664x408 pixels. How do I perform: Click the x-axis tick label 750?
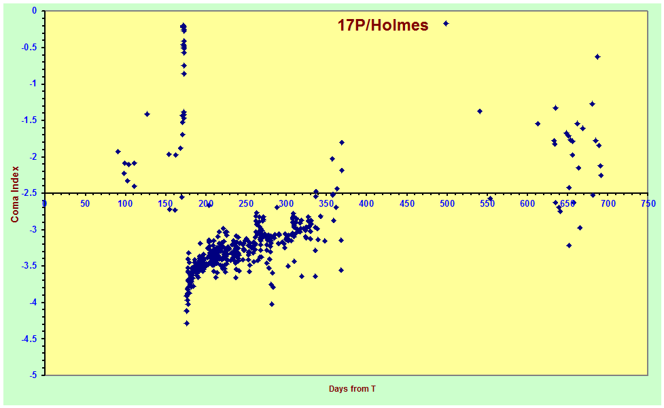(x=648, y=204)
